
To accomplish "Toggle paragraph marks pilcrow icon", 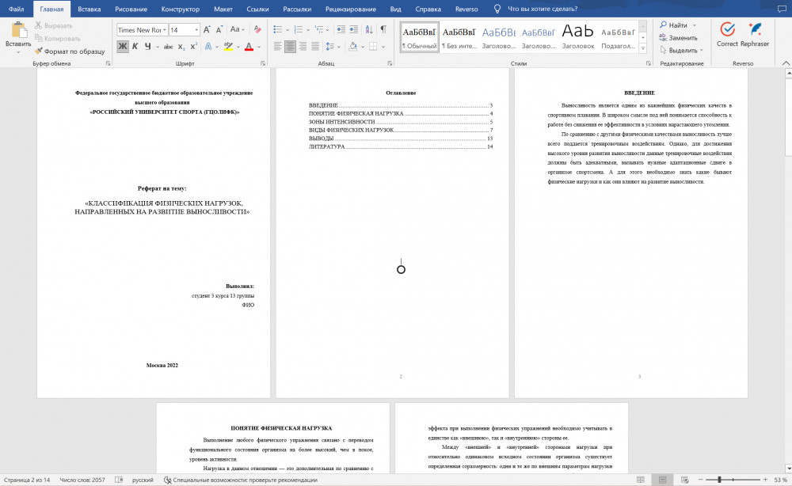I will (x=383, y=29).
